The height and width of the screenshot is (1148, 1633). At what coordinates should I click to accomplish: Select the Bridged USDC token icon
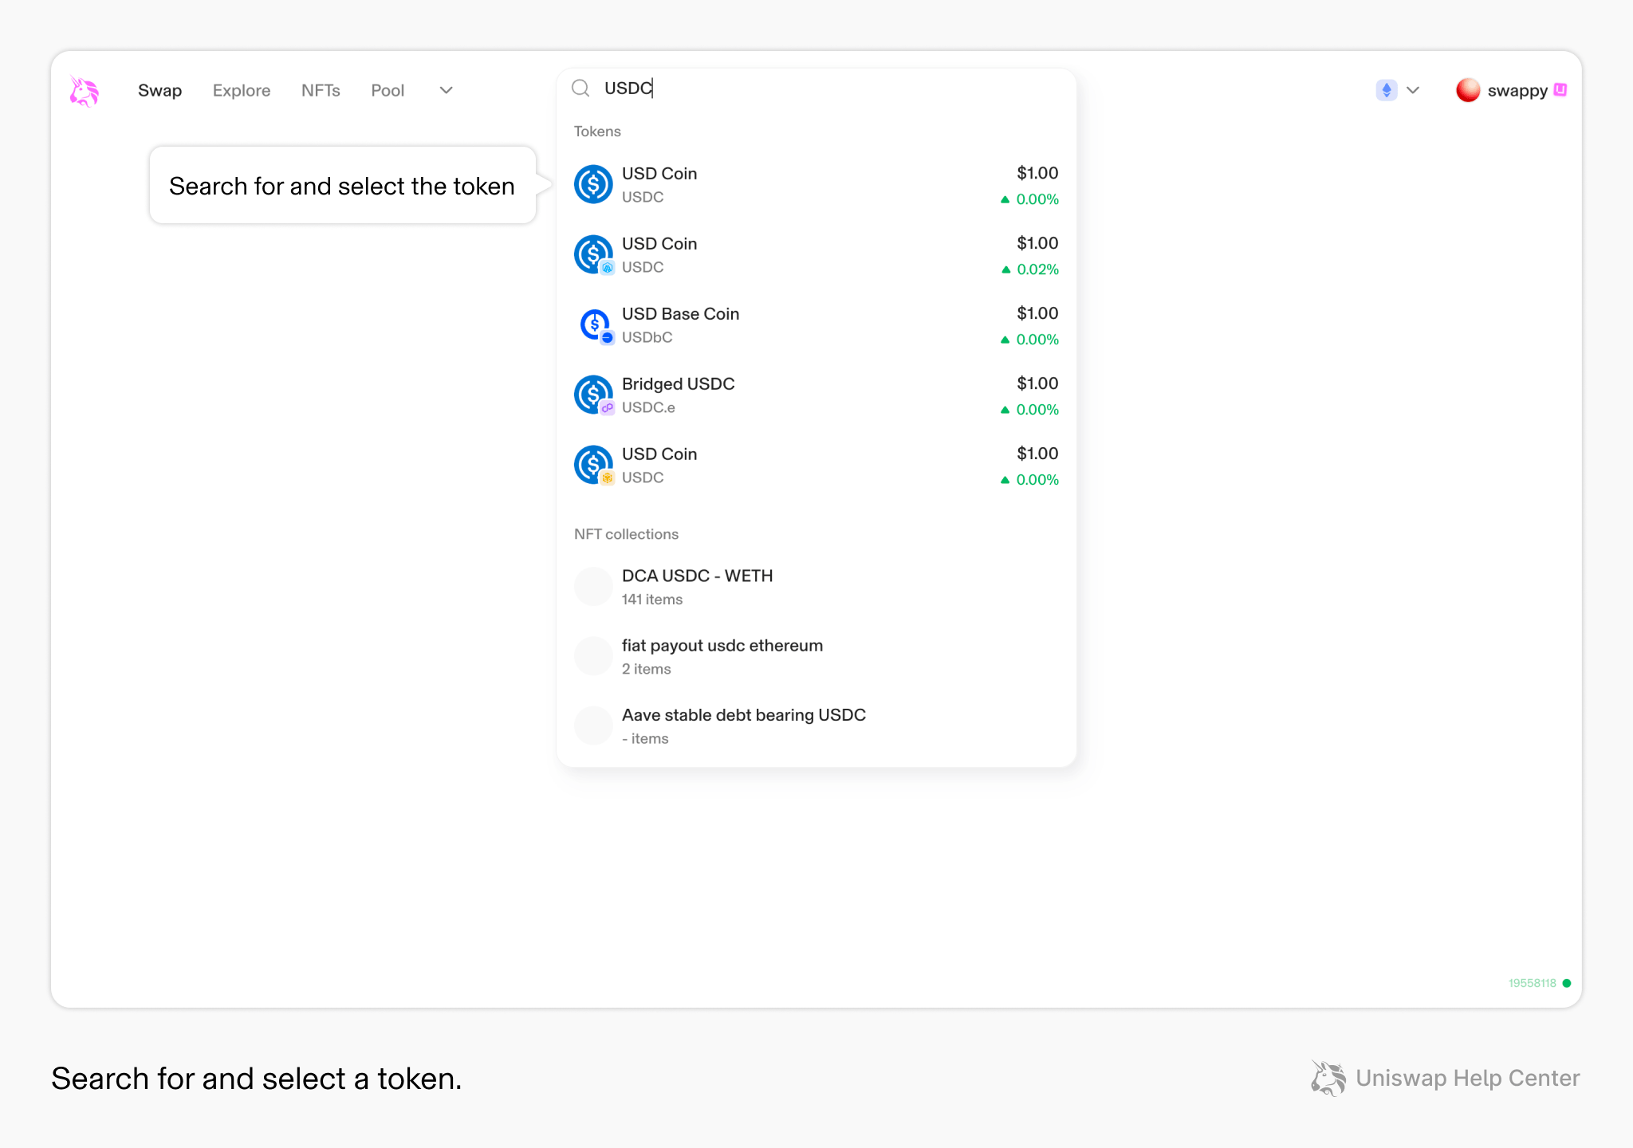coord(593,394)
